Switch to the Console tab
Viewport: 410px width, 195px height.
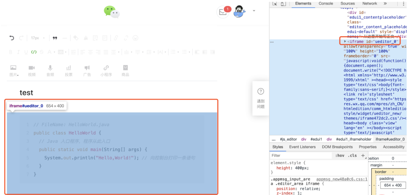pos(326,4)
